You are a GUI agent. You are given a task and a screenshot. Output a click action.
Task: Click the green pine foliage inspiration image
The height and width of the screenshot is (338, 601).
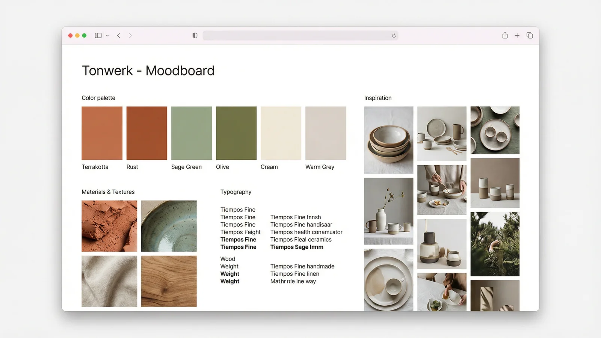(x=495, y=244)
